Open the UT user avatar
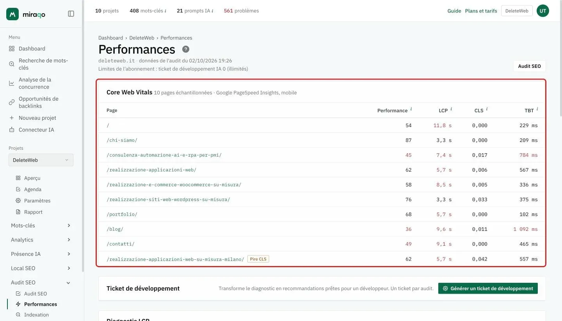 coord(543,11)
